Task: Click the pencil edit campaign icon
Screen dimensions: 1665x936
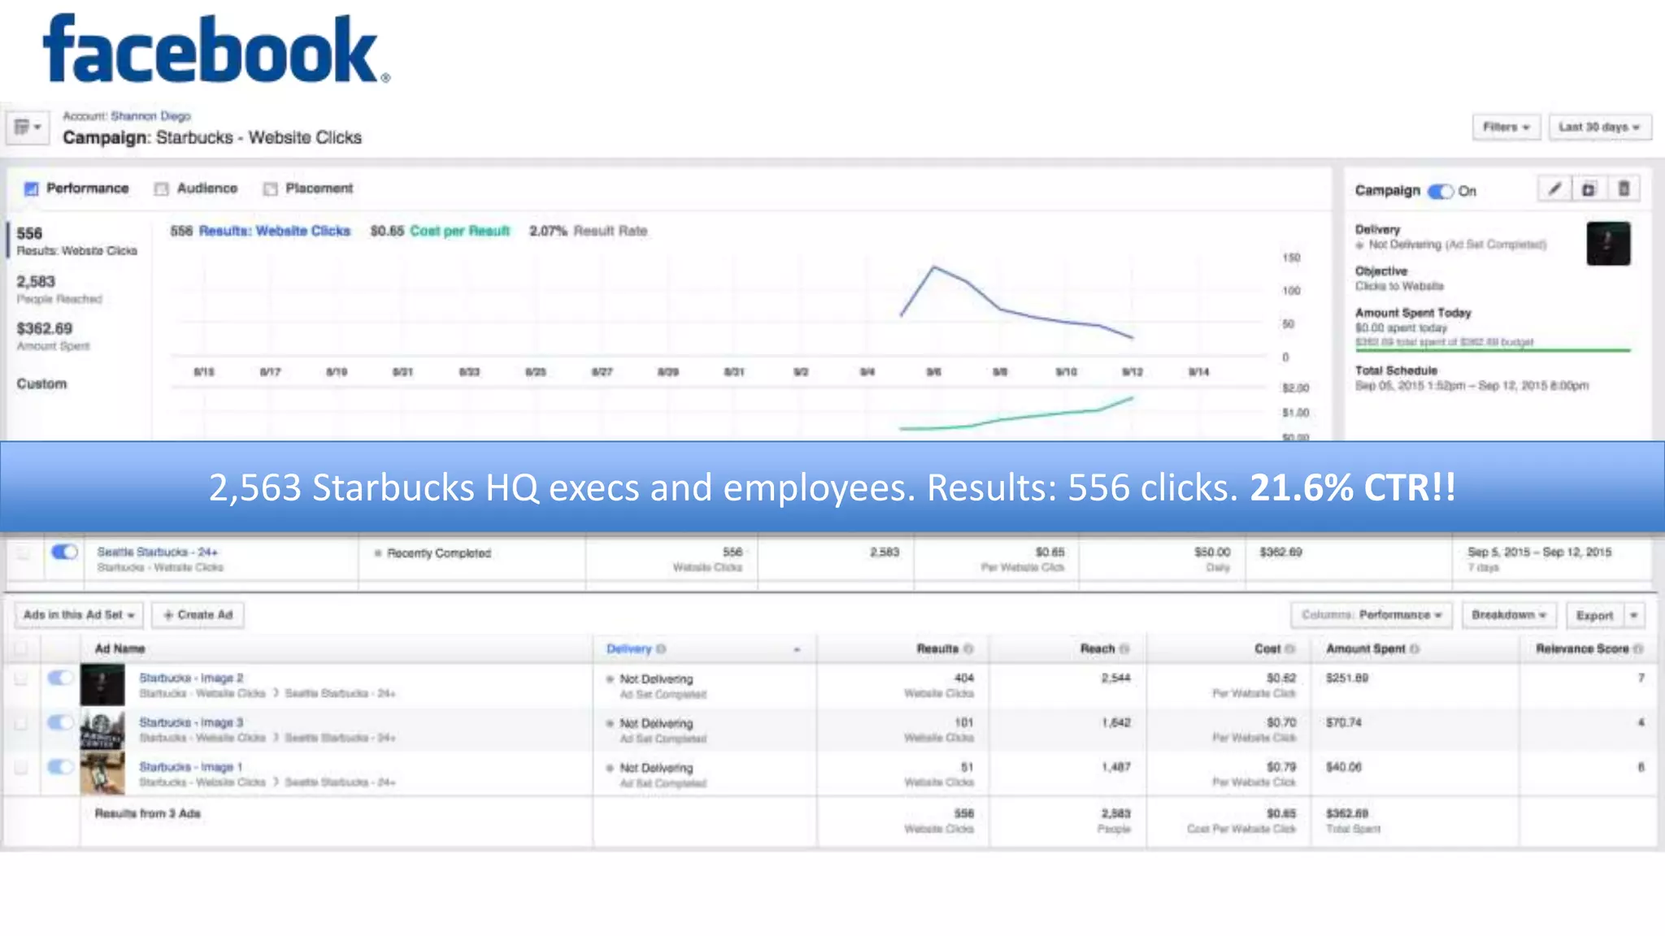Action: point(1554,189)
